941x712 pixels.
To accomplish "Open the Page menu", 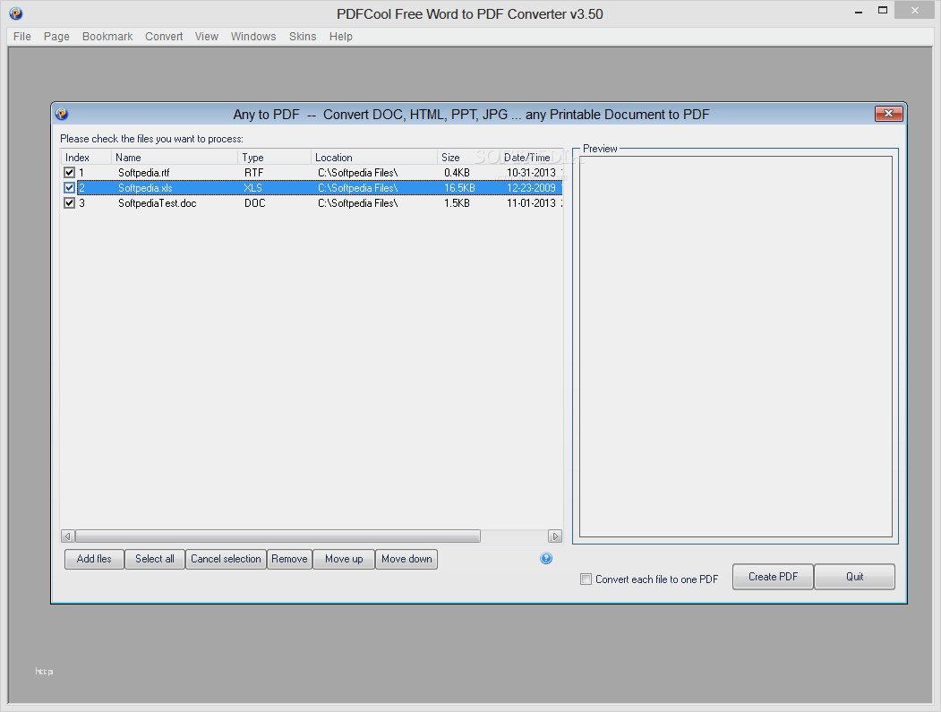I will coord(56,37).
